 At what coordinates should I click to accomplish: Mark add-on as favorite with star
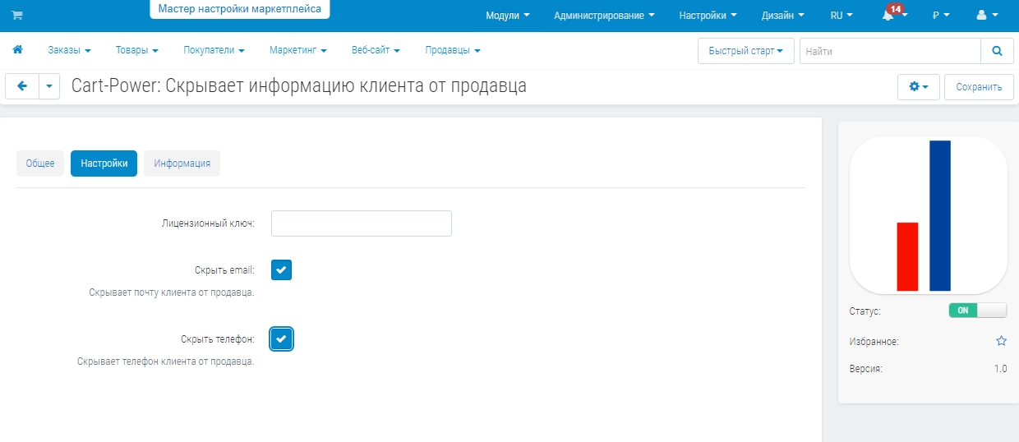1001,341
